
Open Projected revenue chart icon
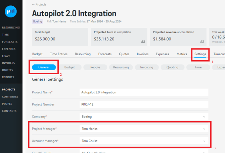point(202,42)
